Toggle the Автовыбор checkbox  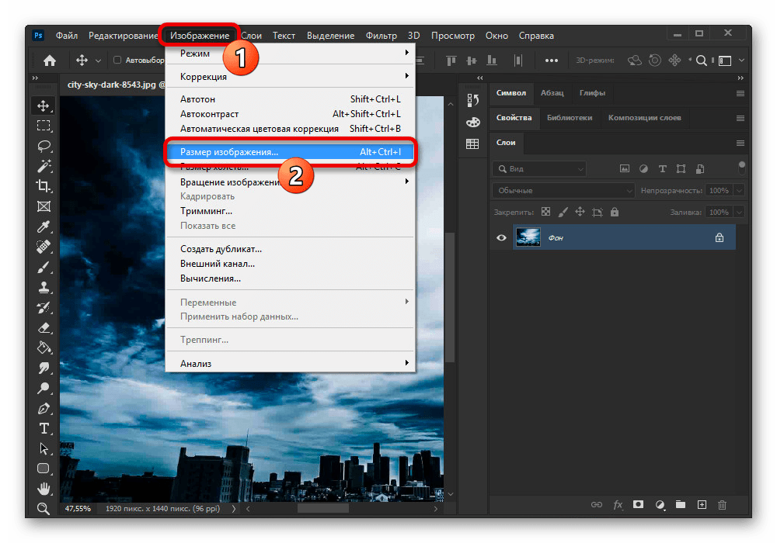coord(117,61)
